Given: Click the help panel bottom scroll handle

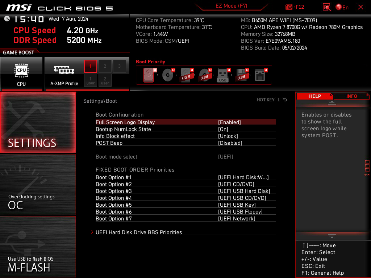Looking at the screenshot, I should coord(332,236).
